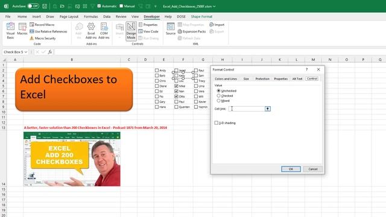Screen dimensions: 386x217
Task: Tick the Diane checkbox
Action: 157,86
